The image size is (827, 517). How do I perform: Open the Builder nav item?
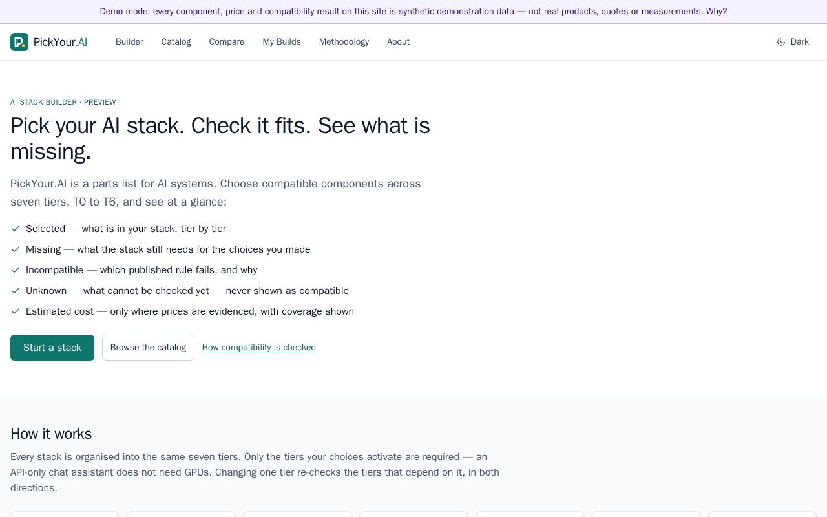[129, 42]
